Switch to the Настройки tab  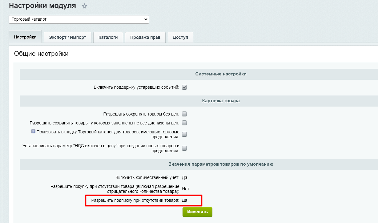click(25, 37)
